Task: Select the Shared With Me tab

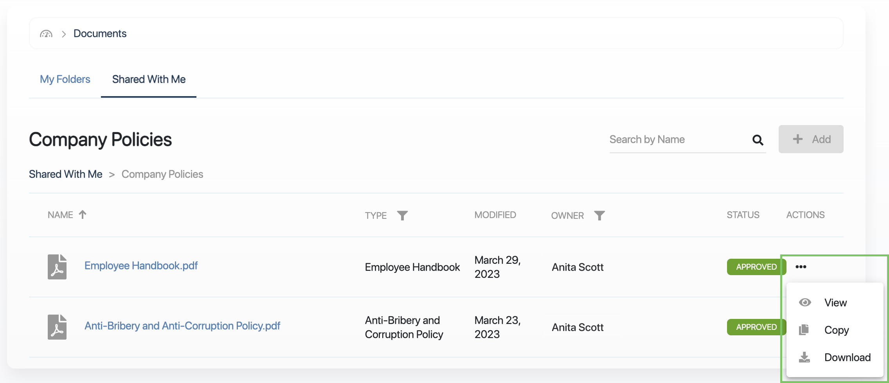Action: pyautogui.click(x=149, y=79)
